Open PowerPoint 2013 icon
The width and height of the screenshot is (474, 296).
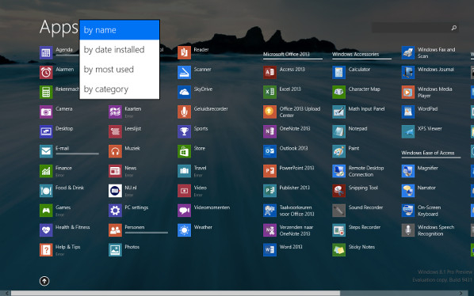269,171
